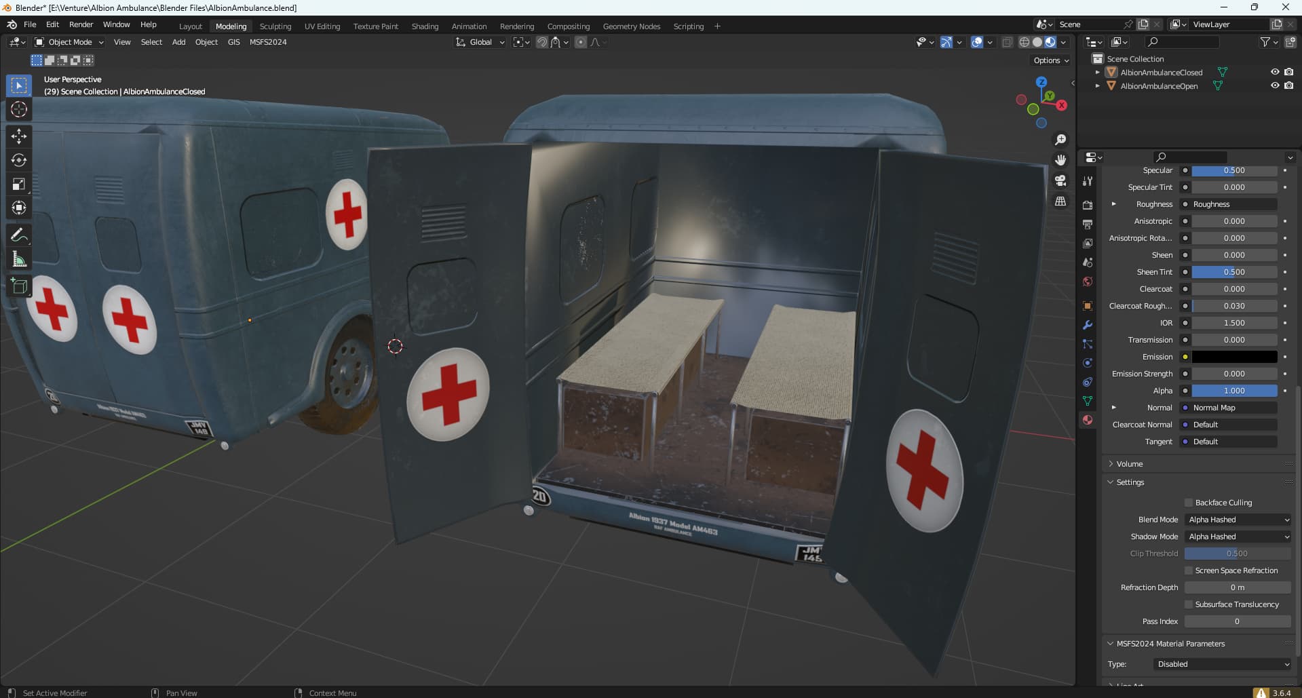Select the Move tool in the toolbar
This screenshot has width=1302, height=698.
click(19, 136)
